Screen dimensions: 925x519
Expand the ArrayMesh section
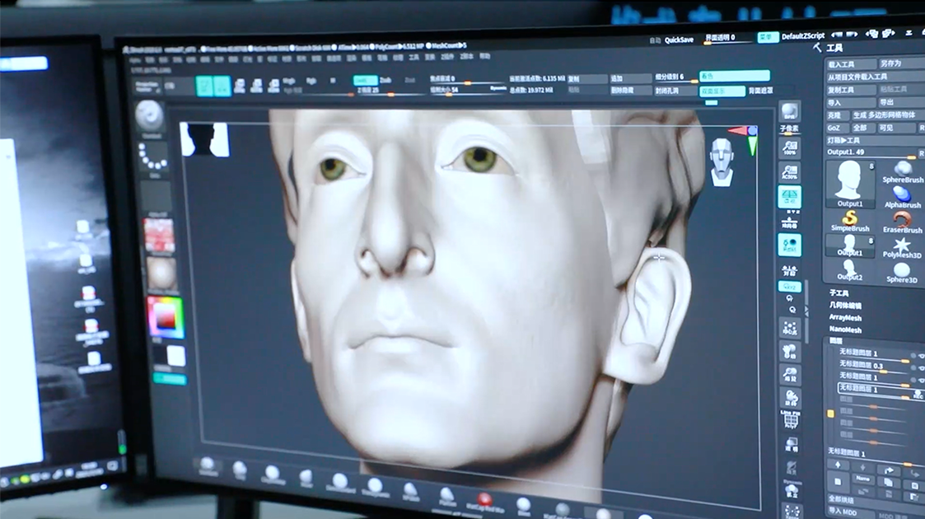pos(845,318)
